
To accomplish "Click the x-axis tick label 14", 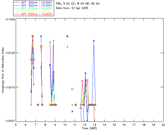I will click(104, 125).
